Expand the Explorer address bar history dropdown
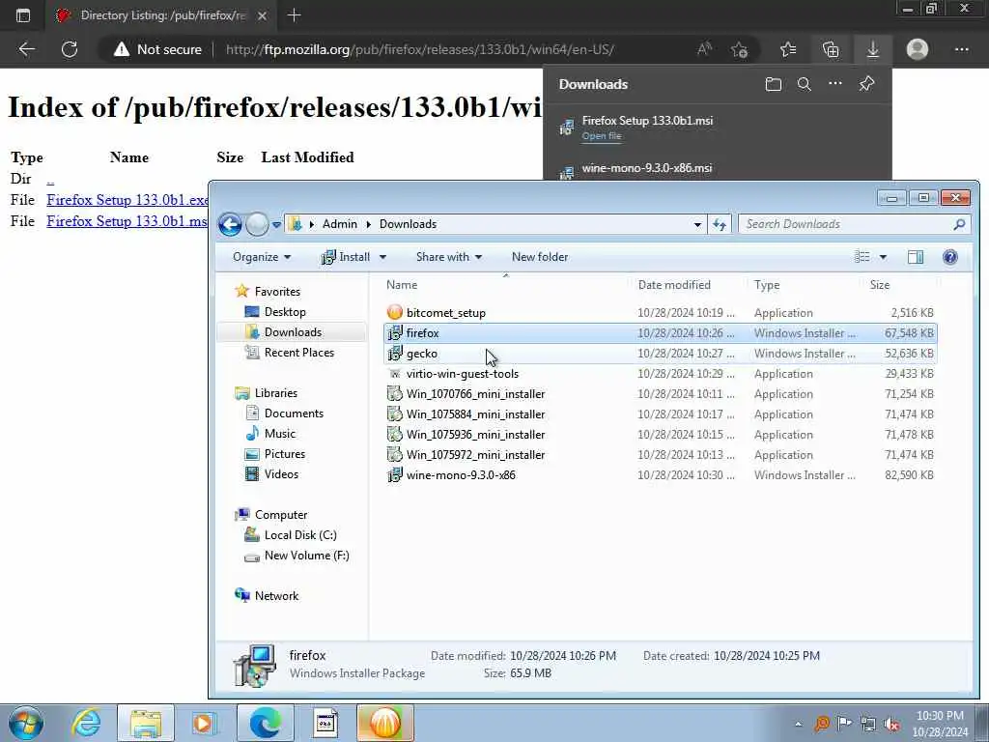This screenshot has width=989, height=742. pos(697,224)
